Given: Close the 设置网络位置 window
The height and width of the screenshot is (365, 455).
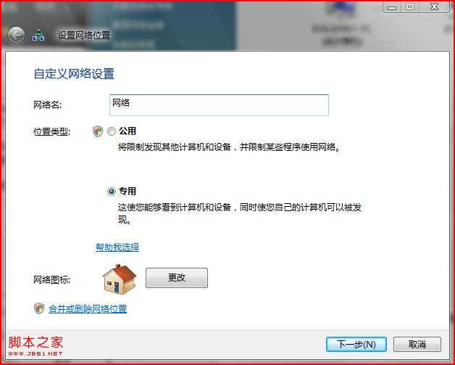Looking at the screenshot, I should point(434,7).
